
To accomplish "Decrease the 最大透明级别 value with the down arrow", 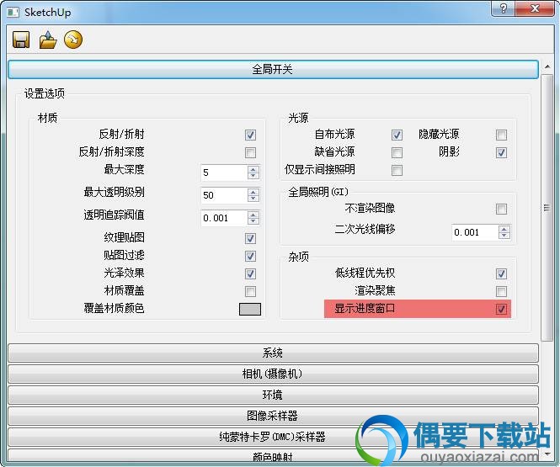I will click(253, 199).
